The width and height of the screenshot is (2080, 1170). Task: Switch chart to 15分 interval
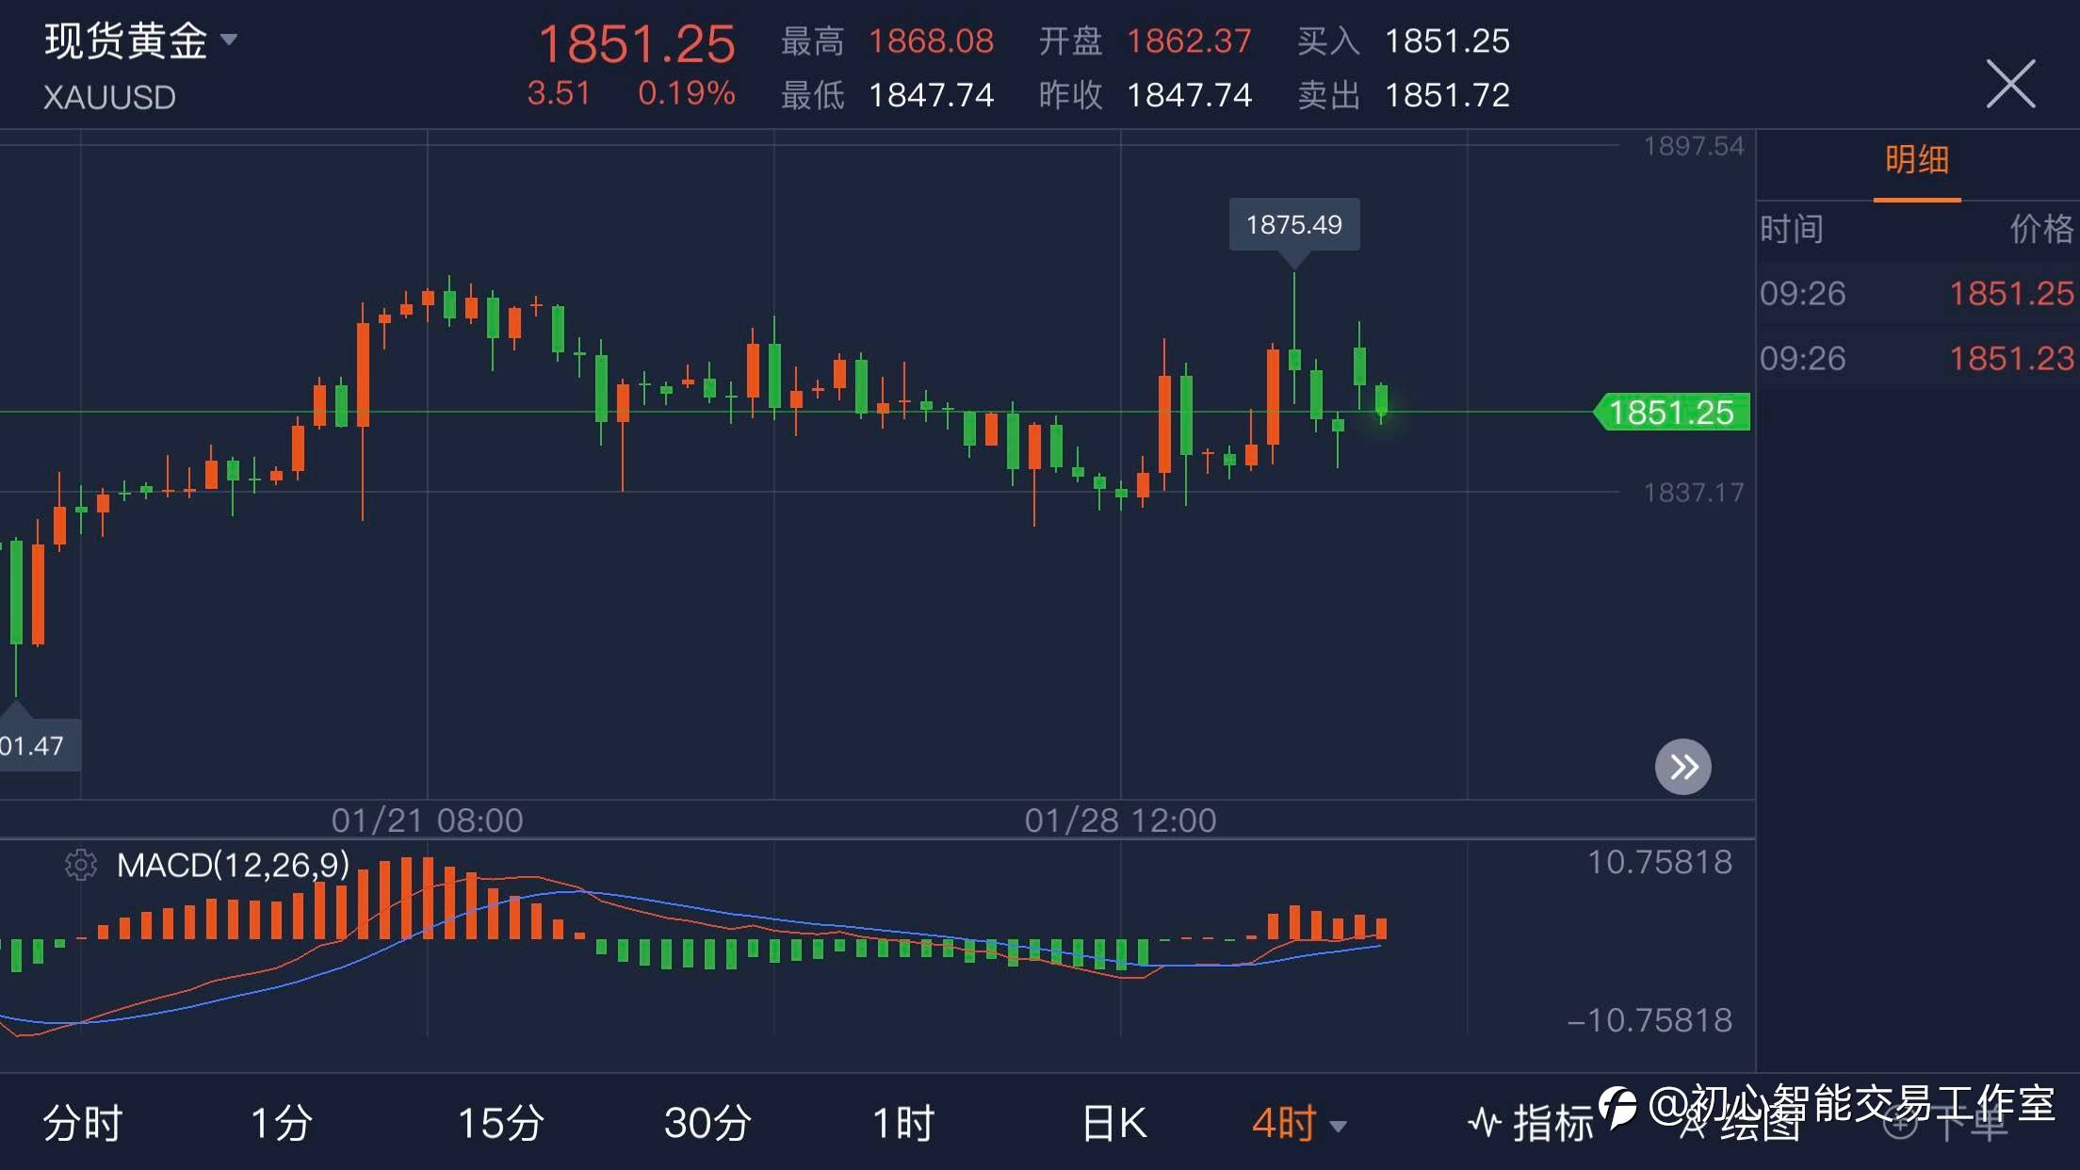pyautogui.click(x=500, y=1123)
